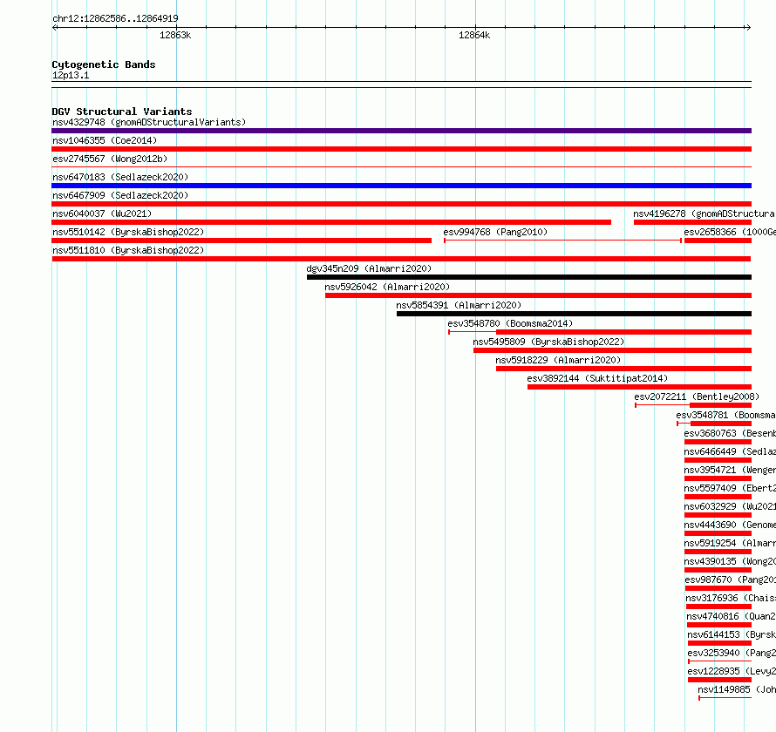The height and width of the screenshot is (732, 776).
Task: Click the DGV Structural Variants track title
Action: pyautogui.click(x=122, y=112)
